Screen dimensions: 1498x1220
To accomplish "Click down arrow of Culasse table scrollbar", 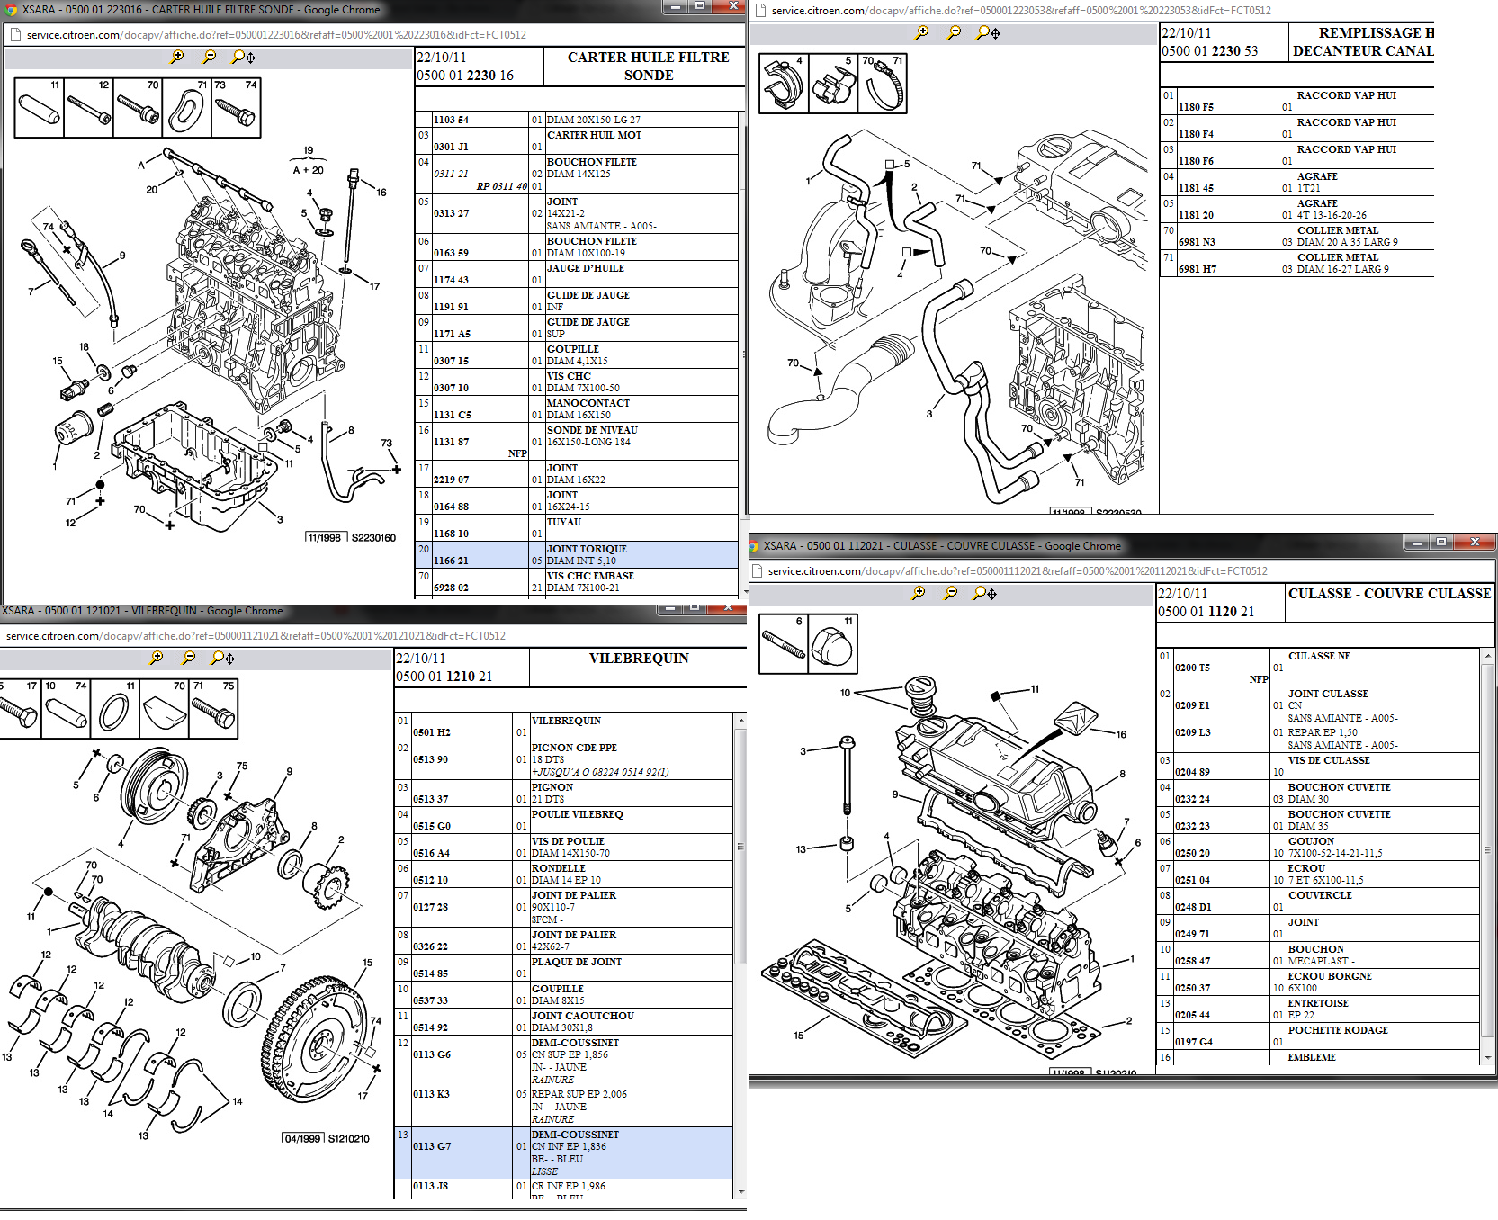I will [x=1487, y=1057].
